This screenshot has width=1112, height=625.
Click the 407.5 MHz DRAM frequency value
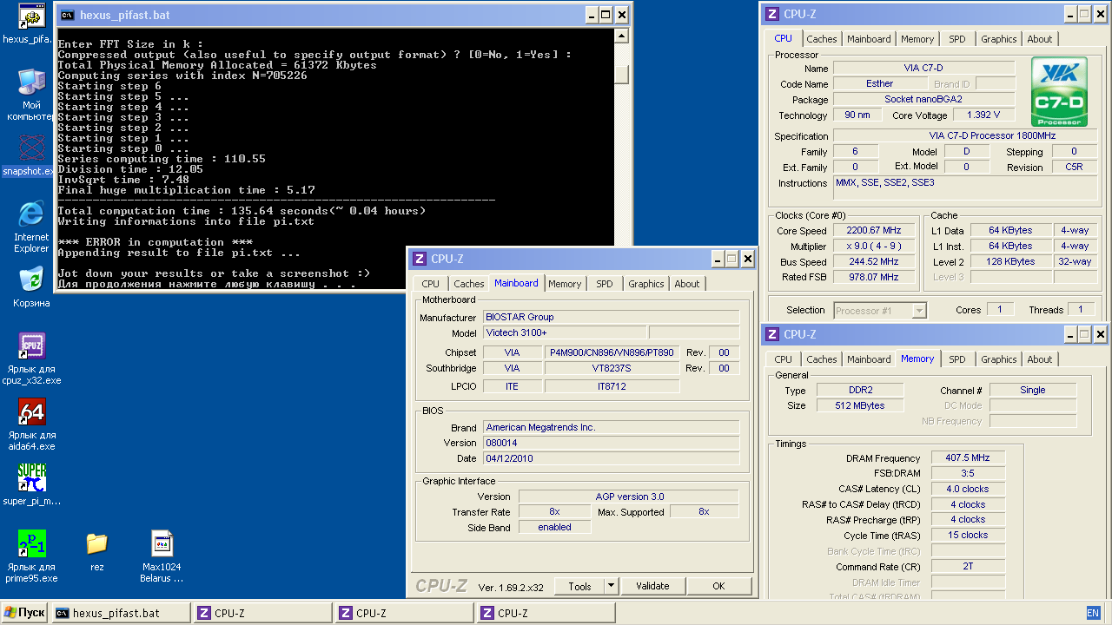point(968,458)
